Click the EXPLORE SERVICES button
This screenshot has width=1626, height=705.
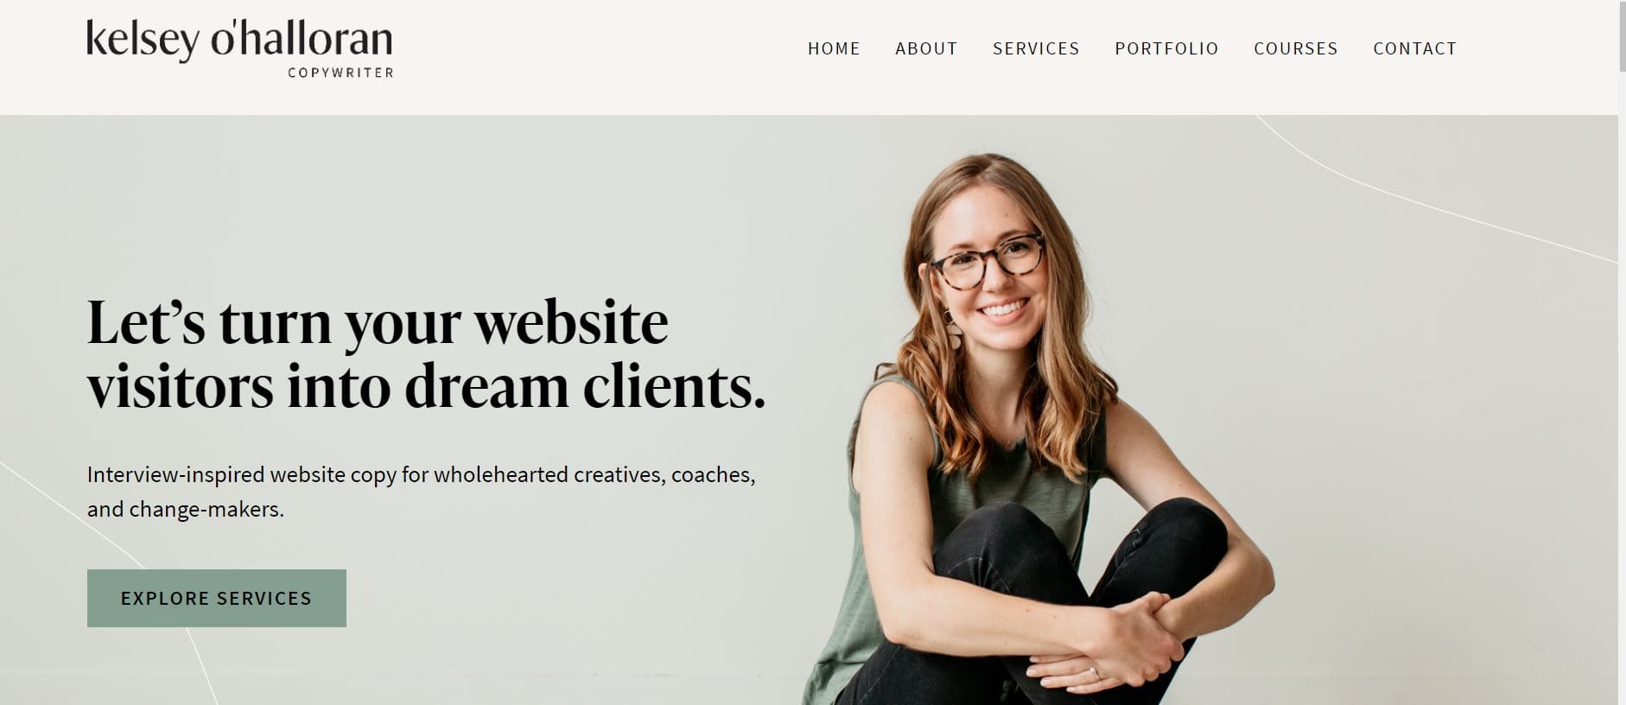pos(217,598)
